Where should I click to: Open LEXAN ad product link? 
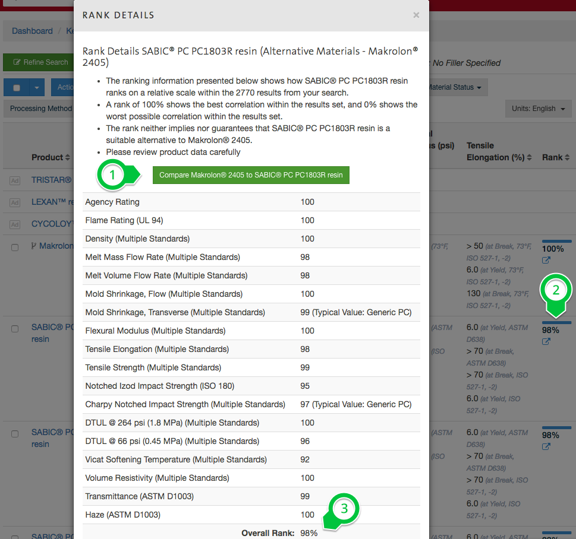pyautogui.click(x=52, y=202)
